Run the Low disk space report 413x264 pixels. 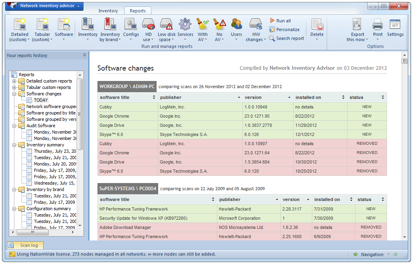pyautogui.click(x=167, y=24)
